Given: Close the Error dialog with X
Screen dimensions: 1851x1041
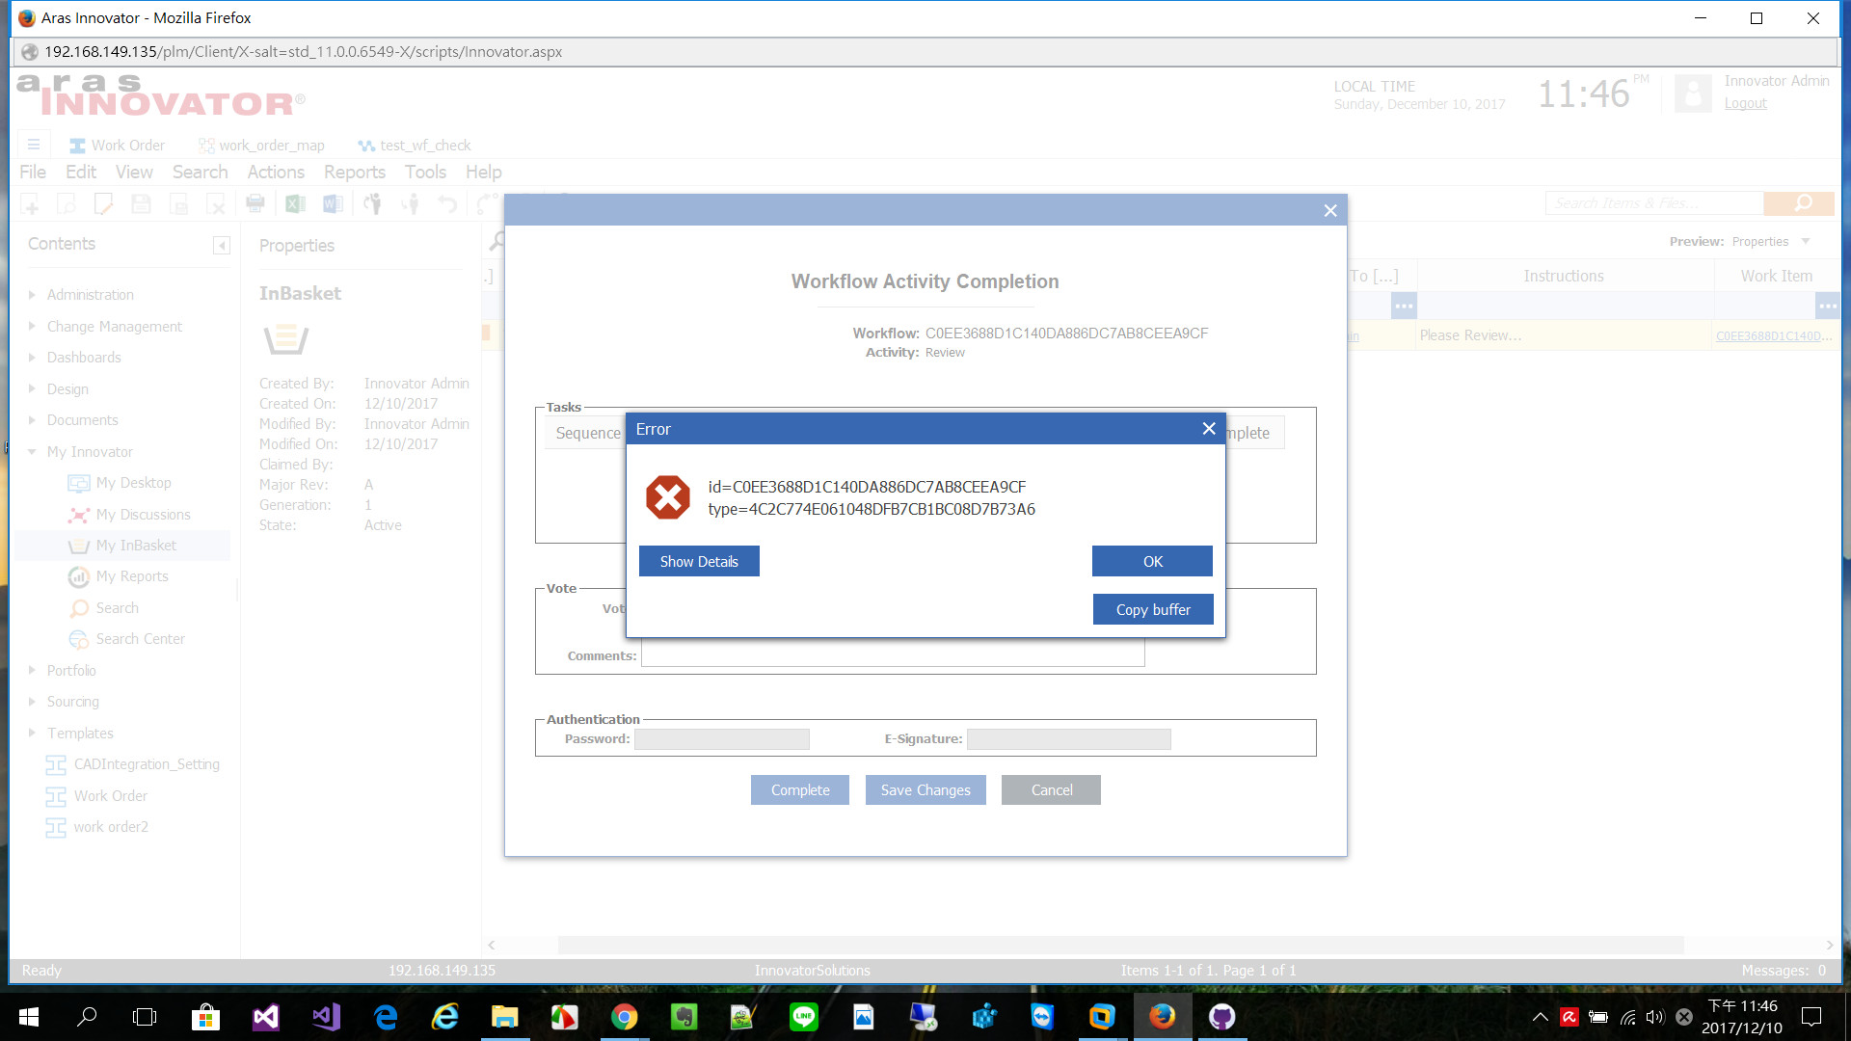Looking at the screenshot, I should point(1208,429).
